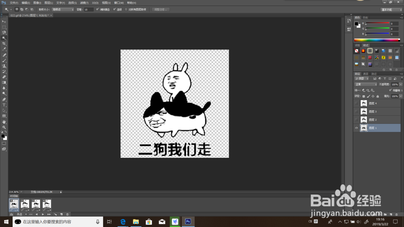This screenshot has height=227, width=404.
Task: Choose the Intersect with Selection mode icon
Action: click(32, 9)
